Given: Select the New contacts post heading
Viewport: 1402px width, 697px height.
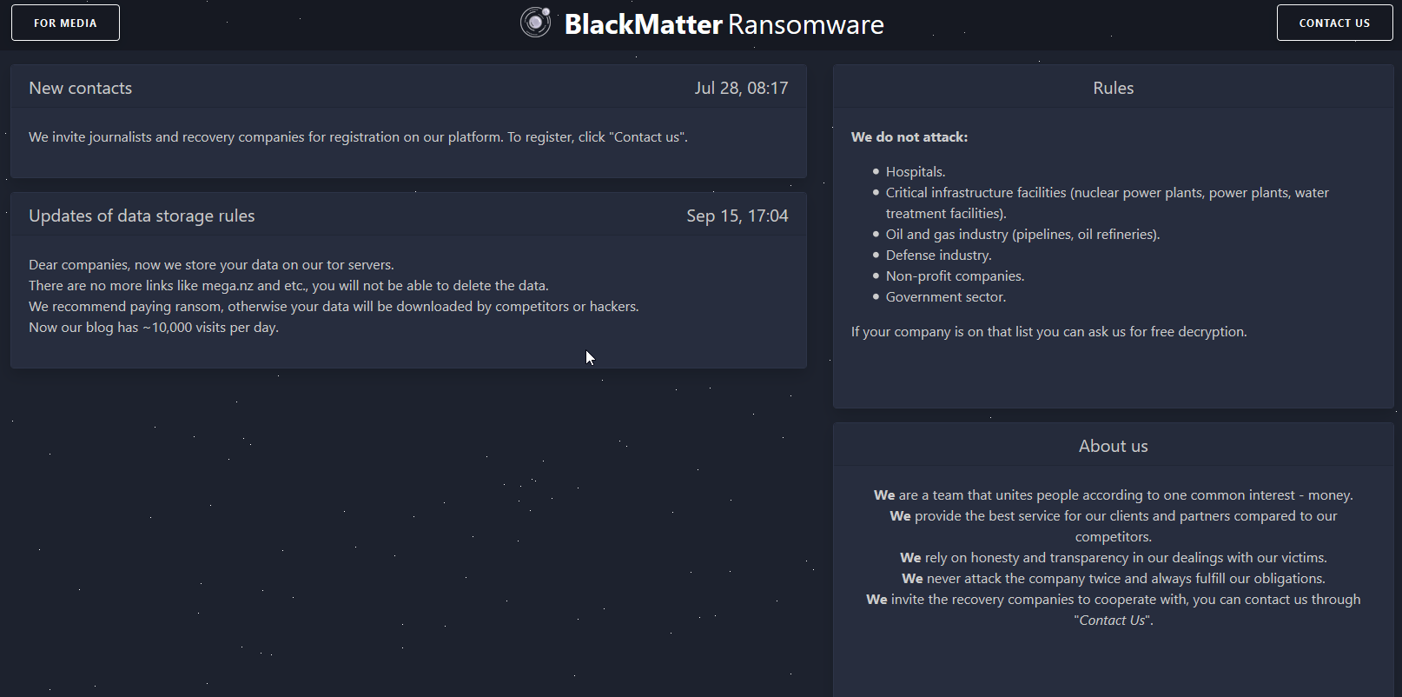Looking at the screenshot, I should [x=81, y=88].
